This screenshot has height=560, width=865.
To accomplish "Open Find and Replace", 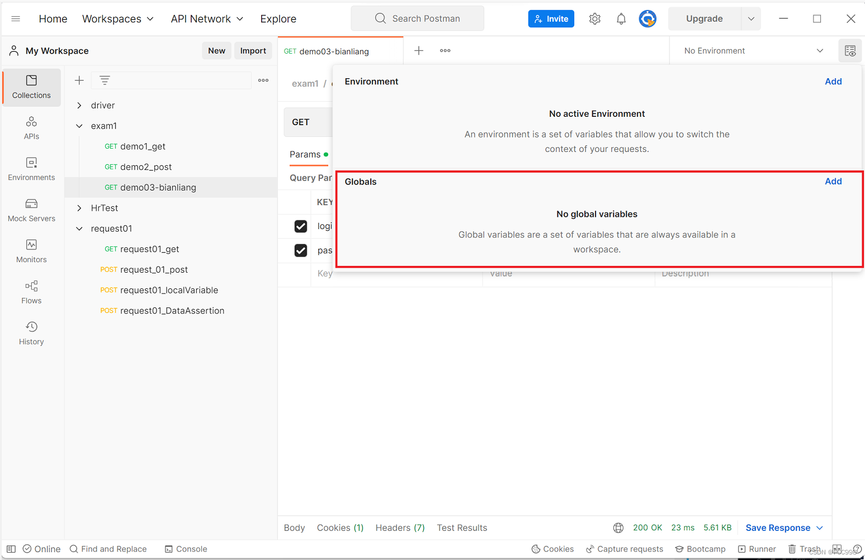I will (x=108, y=549).
